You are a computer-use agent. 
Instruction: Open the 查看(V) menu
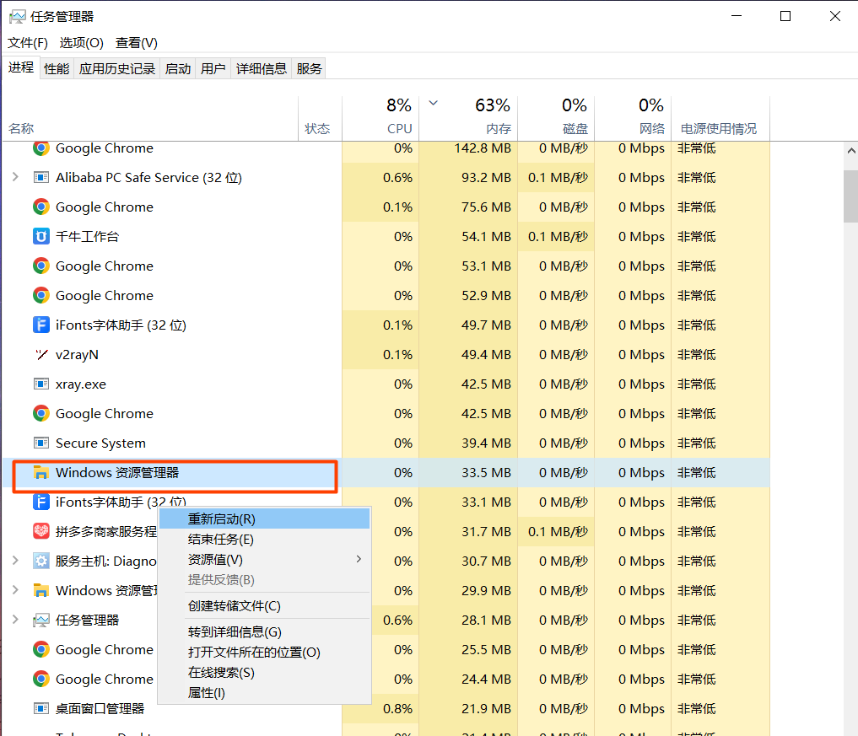[x=135, y=42]
